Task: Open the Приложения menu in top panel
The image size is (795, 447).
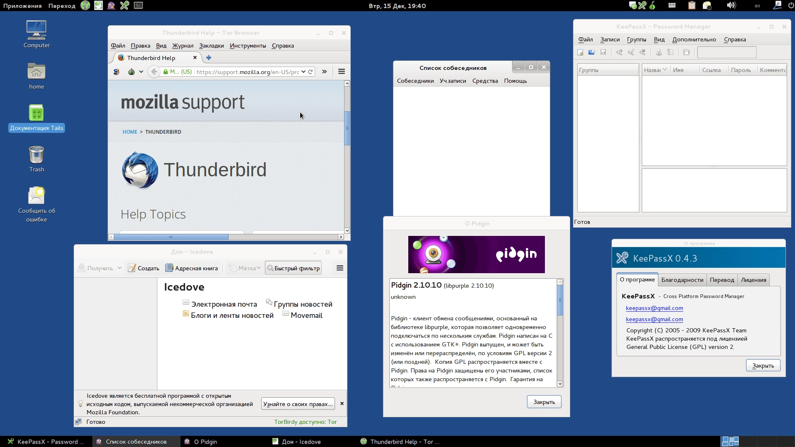Action: 22,6
